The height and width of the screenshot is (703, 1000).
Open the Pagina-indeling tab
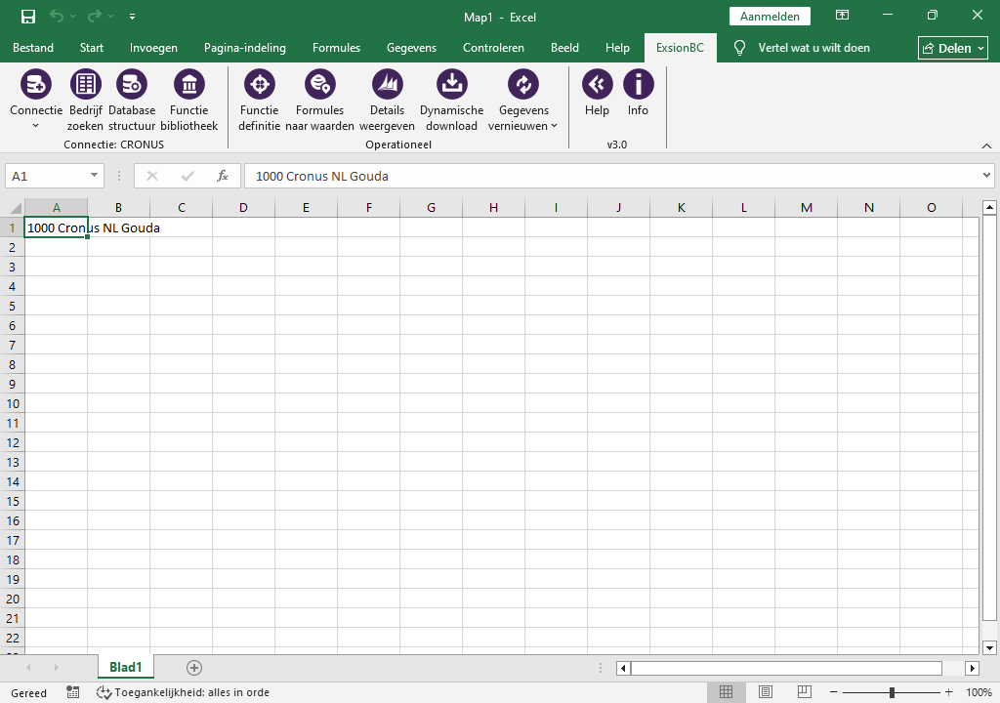pyautogui.click(x=245, y=48)
